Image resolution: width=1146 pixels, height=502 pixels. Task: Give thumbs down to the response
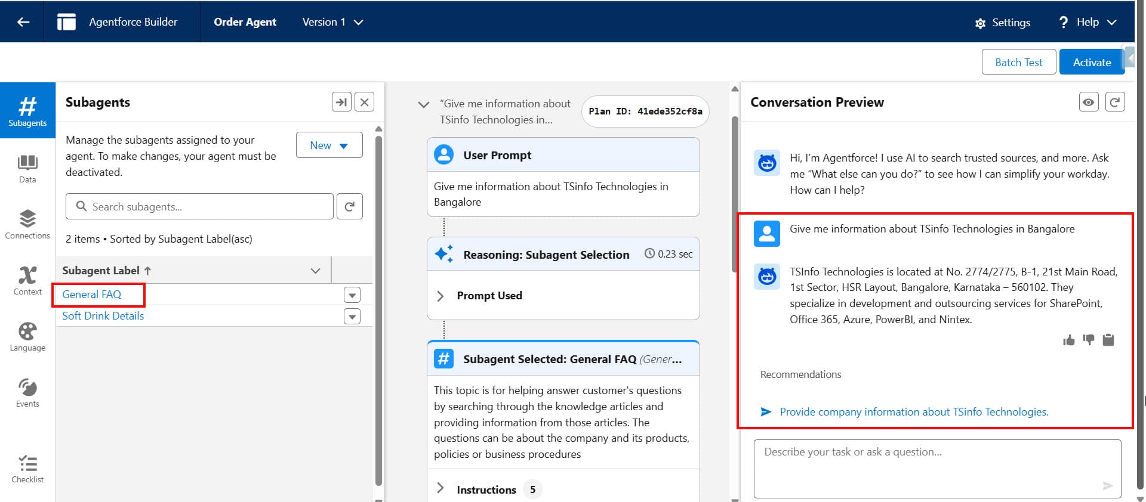coord(1089,340)
